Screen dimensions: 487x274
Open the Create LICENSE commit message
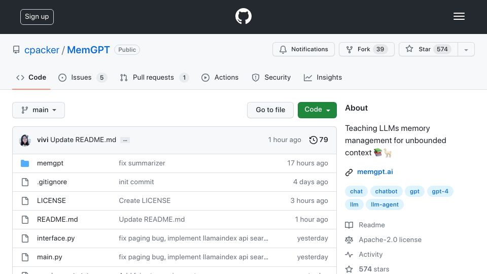click(145, 201)
